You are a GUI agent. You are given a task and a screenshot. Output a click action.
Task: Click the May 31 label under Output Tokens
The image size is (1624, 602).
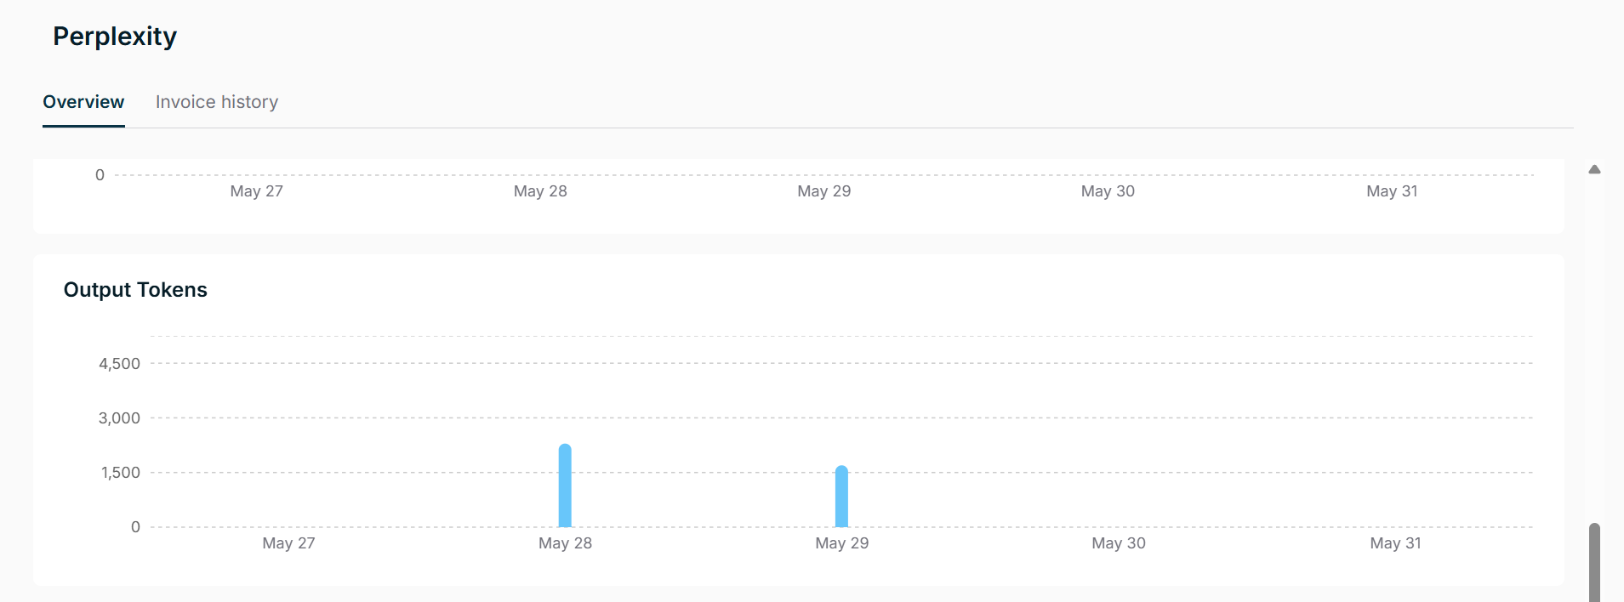coord(1395,543)
